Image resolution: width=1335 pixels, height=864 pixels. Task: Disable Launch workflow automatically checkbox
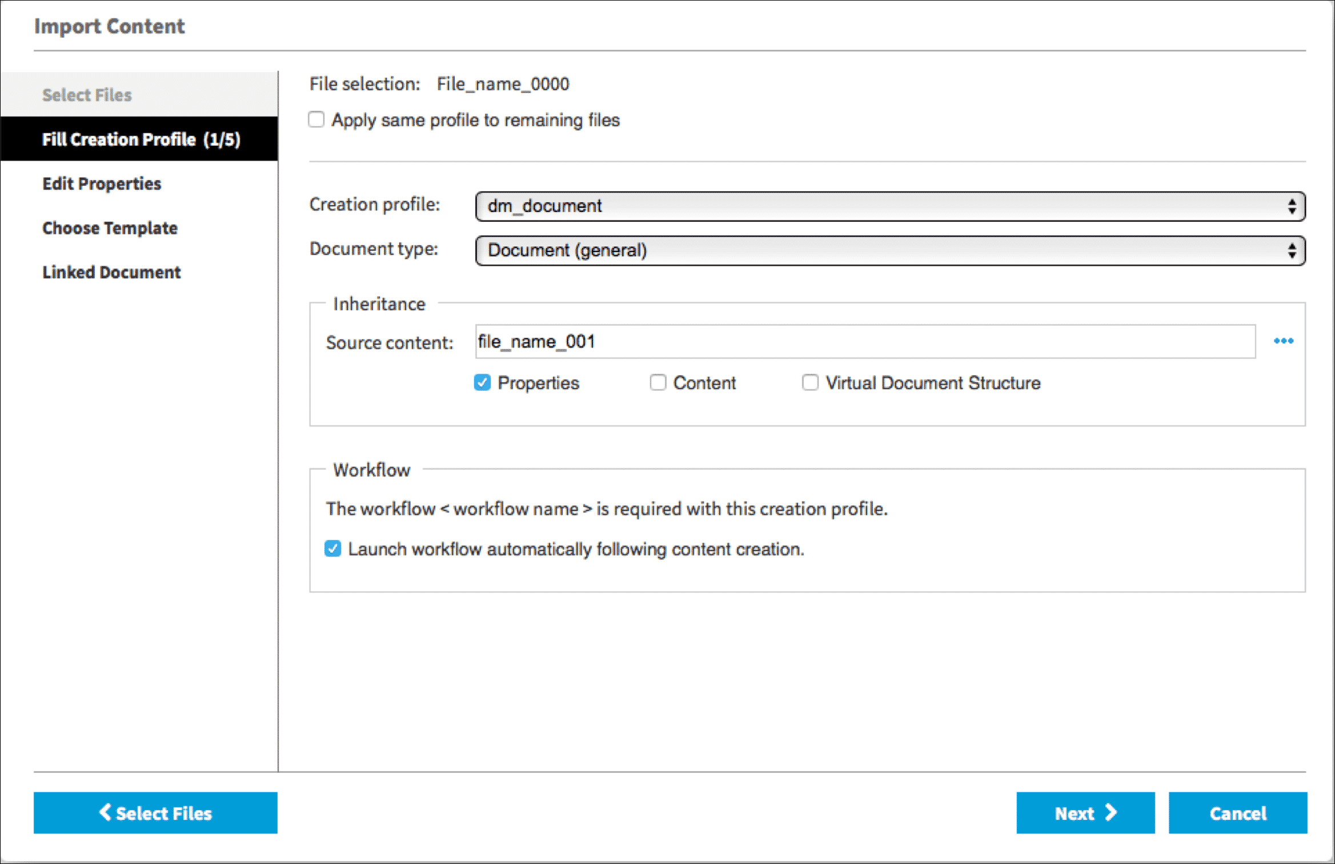pos(333,549)
